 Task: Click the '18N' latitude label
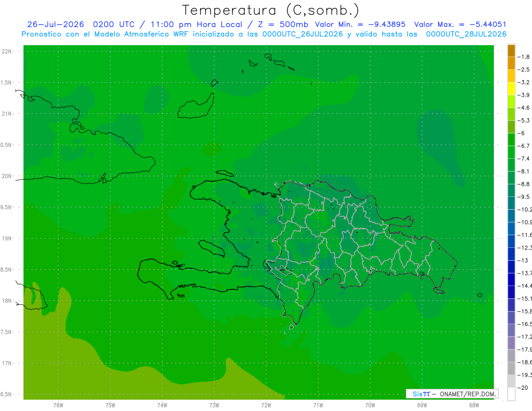[8, 301]
